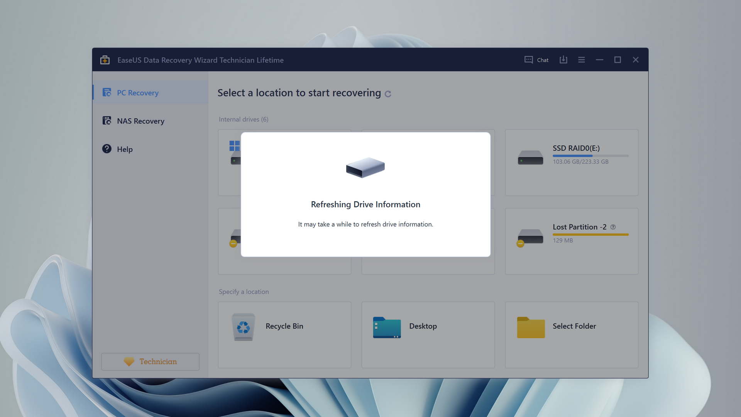This screenshot has width=741, height=417.
Task: Click the NAS Recovery sidebar icon
Action: pyautogui.click(x=107, y=120)
